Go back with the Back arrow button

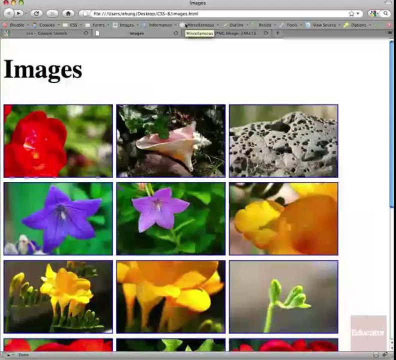8,13
